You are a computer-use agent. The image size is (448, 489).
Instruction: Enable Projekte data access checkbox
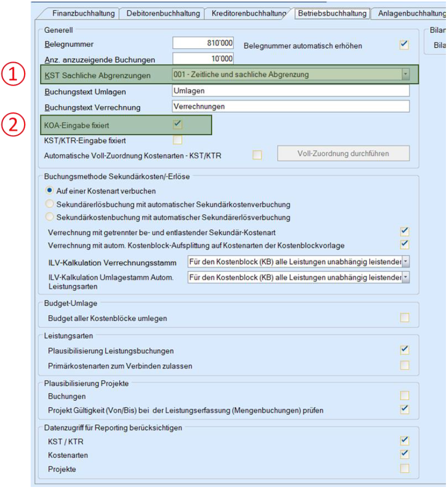pos(405,468)
